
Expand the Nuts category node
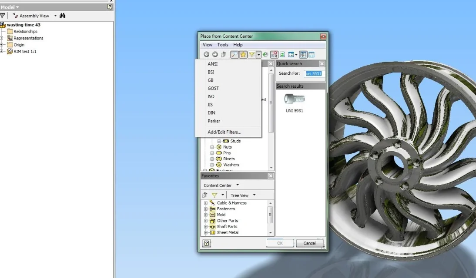tap(212, 147)
